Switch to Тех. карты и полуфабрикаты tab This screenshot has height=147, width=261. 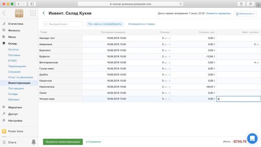tap(105, 24)
